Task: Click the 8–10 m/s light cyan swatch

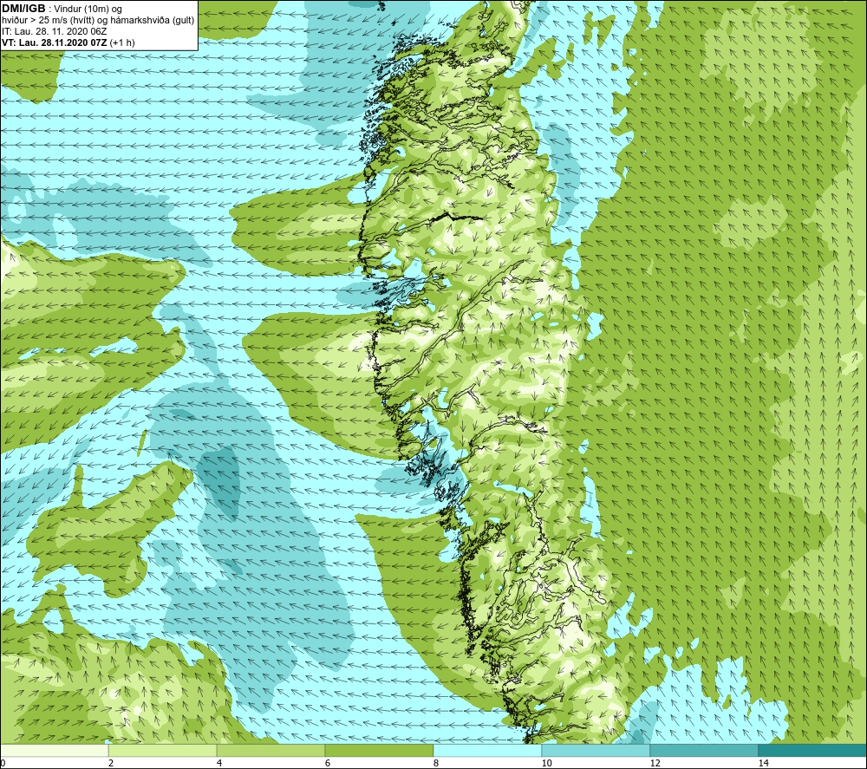Action: point(487,751)
